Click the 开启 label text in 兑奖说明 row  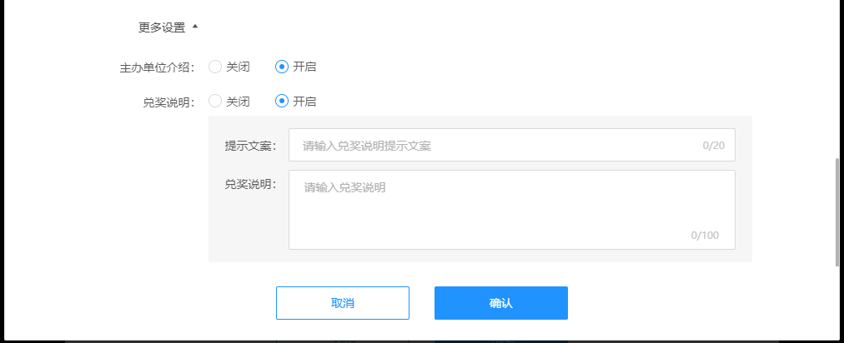coord(304,101)
